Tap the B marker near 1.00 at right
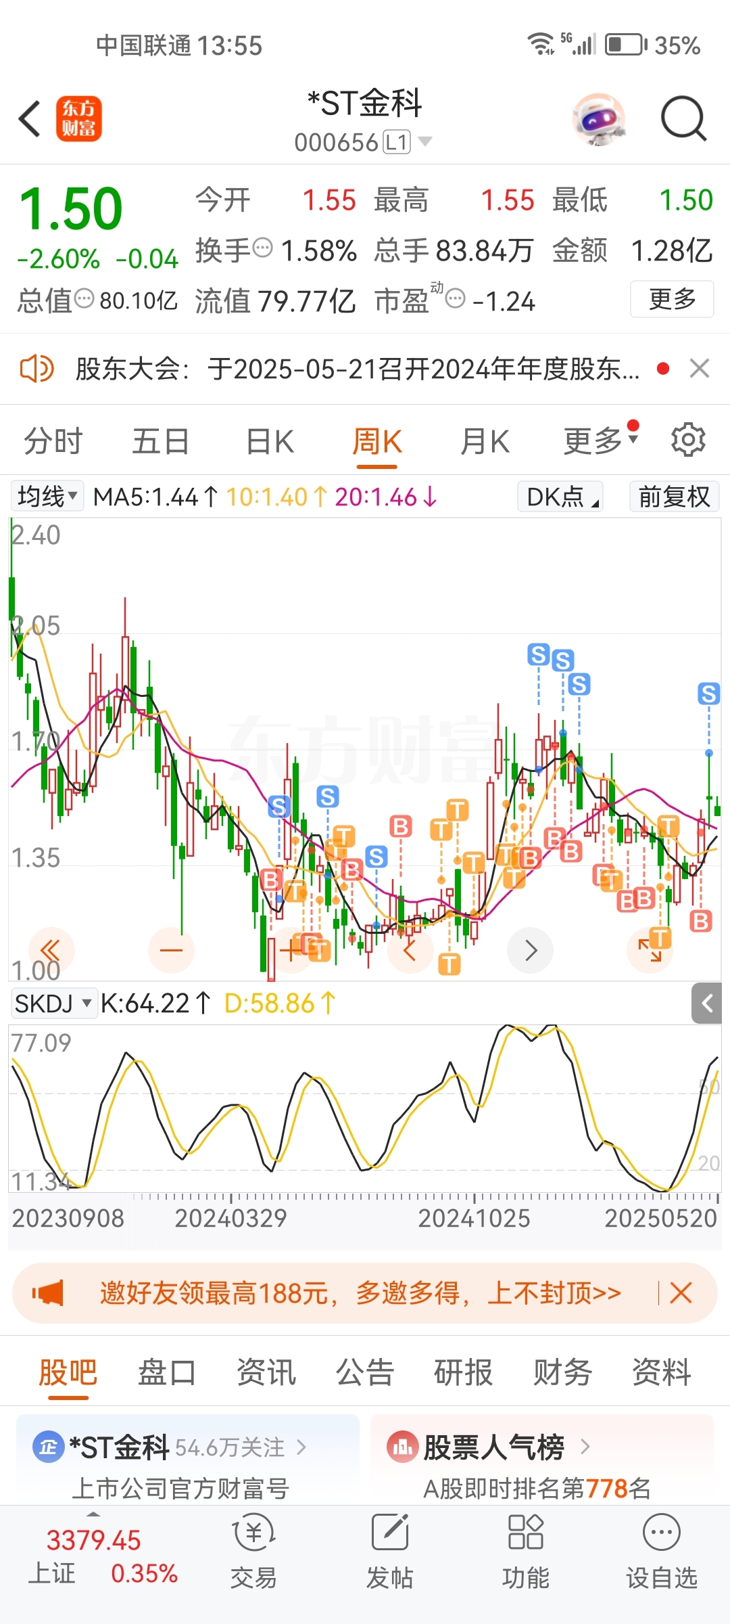Viewport: 730px width, 1624px height. [700, 921]
